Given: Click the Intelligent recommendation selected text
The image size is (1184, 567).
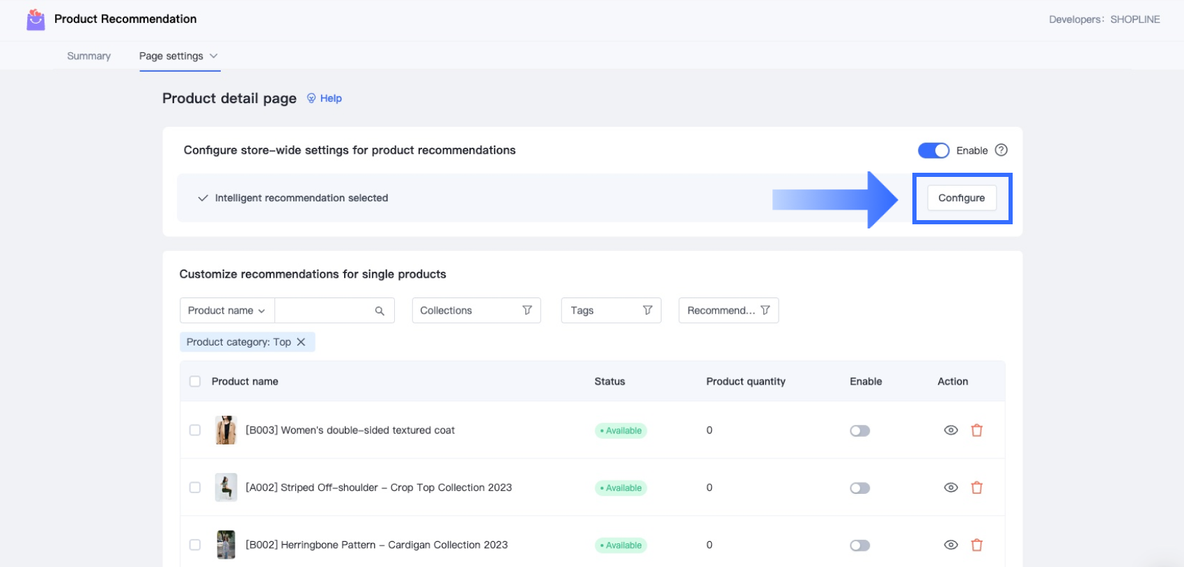Looking at the screenshot, I should 302,198.
